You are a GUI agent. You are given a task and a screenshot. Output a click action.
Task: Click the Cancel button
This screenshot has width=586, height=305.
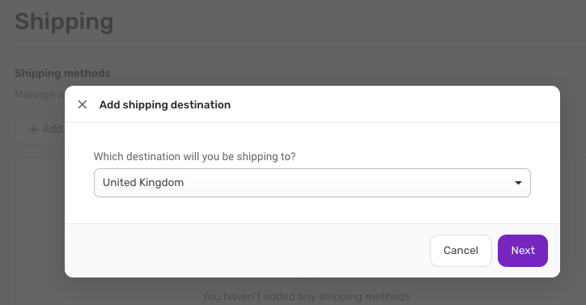tap(461, 251)
